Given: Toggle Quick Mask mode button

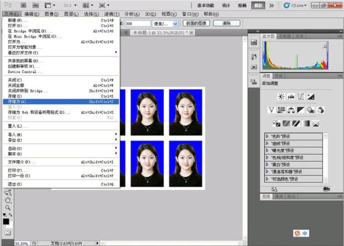Looking at the screenshot, I should 7,233.
